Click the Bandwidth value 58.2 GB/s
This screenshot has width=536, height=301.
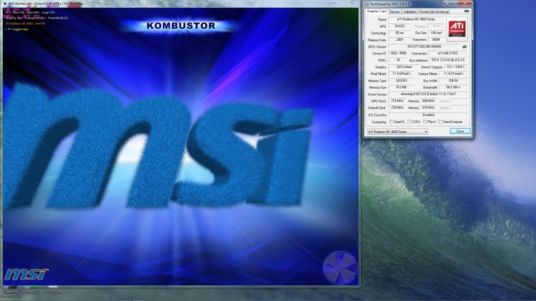point(453,87)
